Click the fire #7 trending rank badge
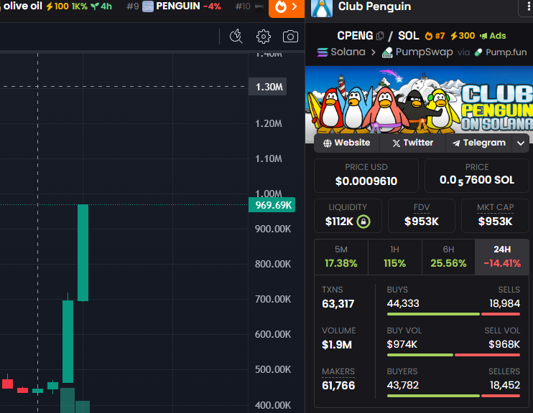This screenshot has height=413, width=533. coord(435,36)
